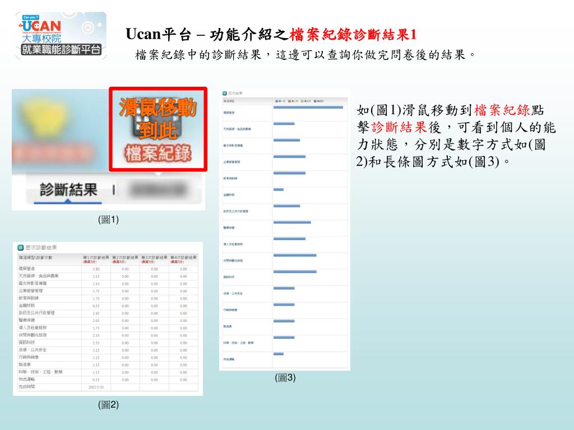Click the 資訊科技 bar in the chart
This screenshot has width=574, height=430.
click(295, 272)
